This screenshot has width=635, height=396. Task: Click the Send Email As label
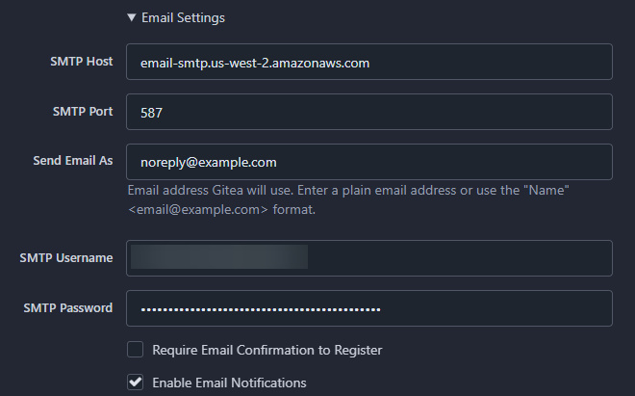coord(73,161)
